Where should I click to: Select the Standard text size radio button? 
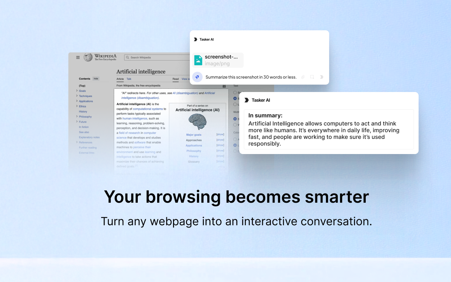tap(235, 98)
